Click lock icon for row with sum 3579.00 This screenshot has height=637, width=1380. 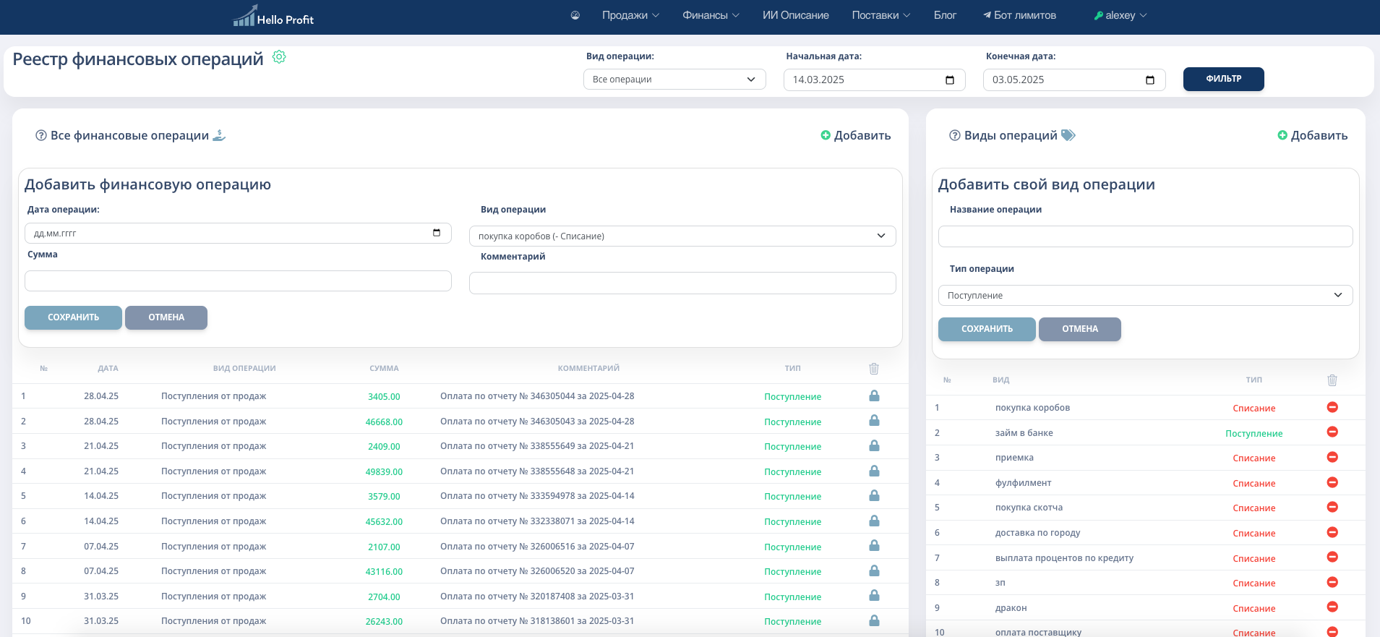874,496
